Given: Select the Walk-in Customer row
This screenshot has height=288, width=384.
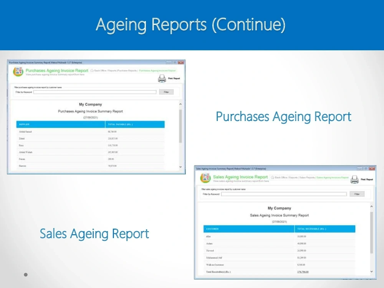Looking at the screenshot, I should click(279, 265).
